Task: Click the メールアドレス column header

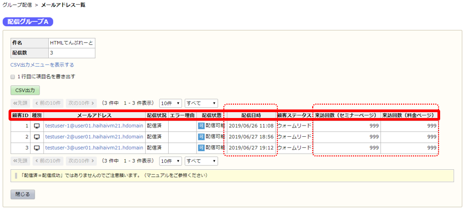Action: click(94, 115)
